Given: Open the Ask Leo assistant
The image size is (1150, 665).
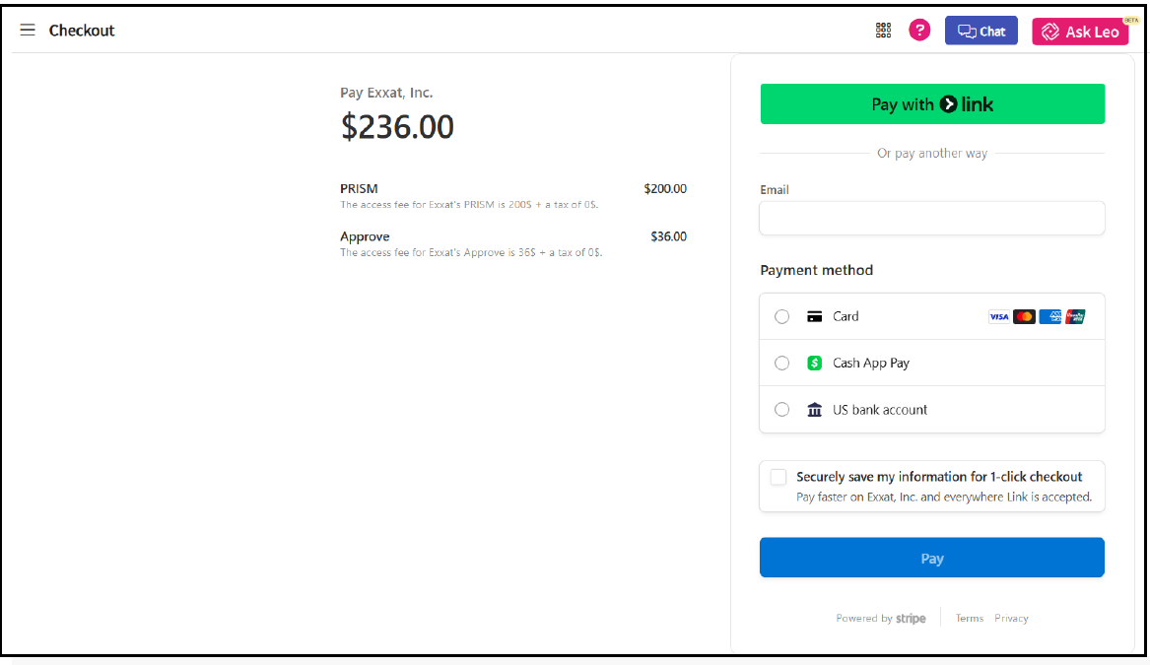Looking at the screenshot, I should [x=1080, y=32].
